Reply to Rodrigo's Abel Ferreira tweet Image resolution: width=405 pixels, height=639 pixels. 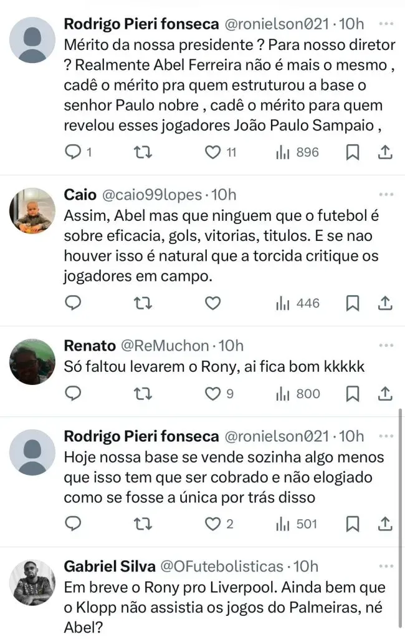74,152
